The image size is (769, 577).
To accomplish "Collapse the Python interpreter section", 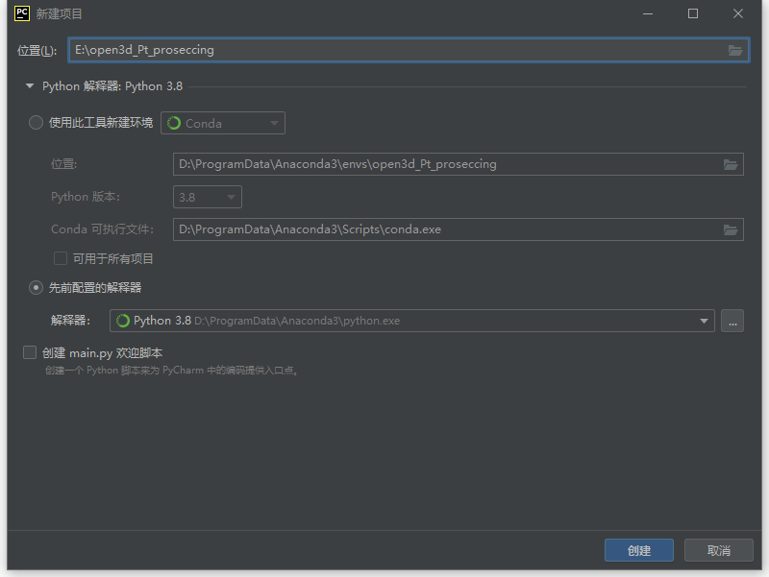I will pyautogui.click(x=30, y=86).
